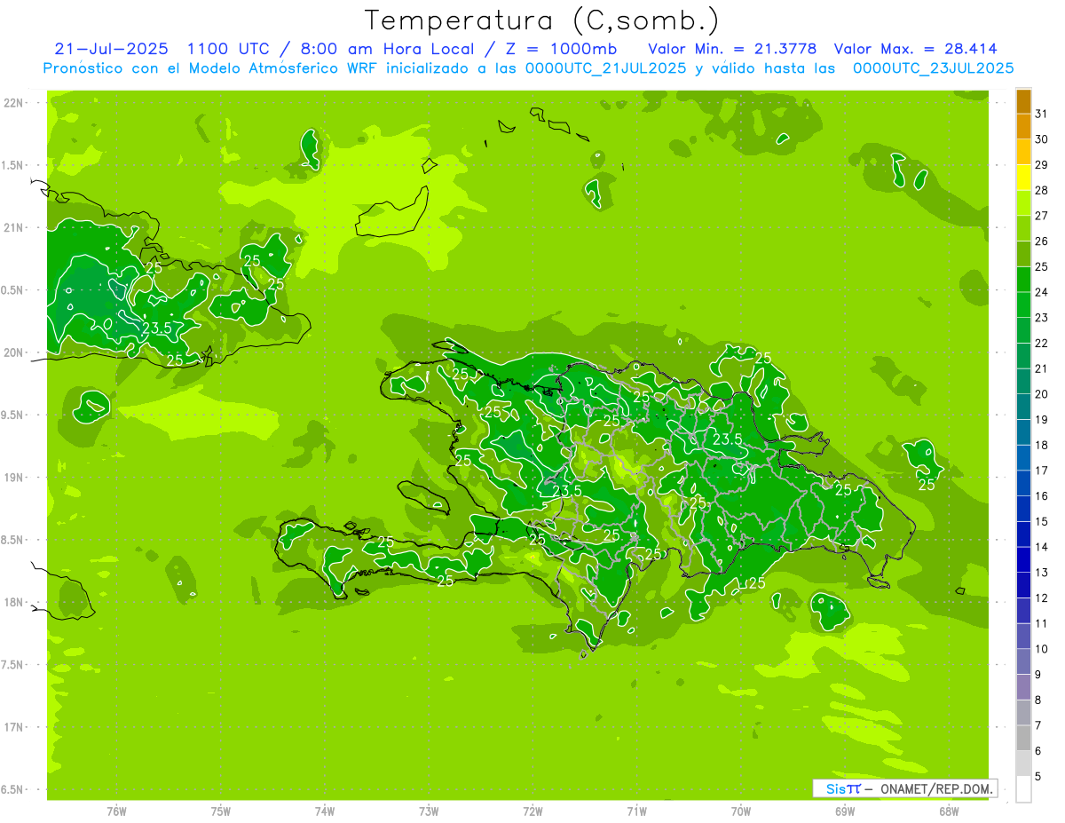Image resolution: width=1065 pixels, height=823 pixels.
Task: Click the 75W longitude axis label
Action: pos(220,811)
